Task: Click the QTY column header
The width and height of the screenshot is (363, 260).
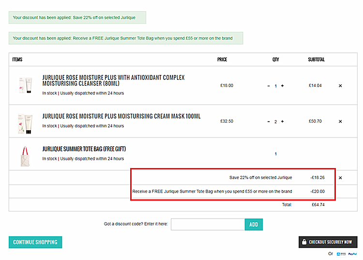Action: (275, 60)
